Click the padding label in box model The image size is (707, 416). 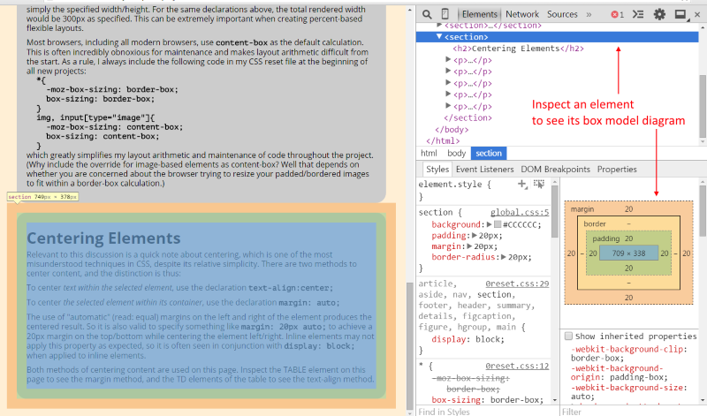pyautogui.click(x=605, y=238)
